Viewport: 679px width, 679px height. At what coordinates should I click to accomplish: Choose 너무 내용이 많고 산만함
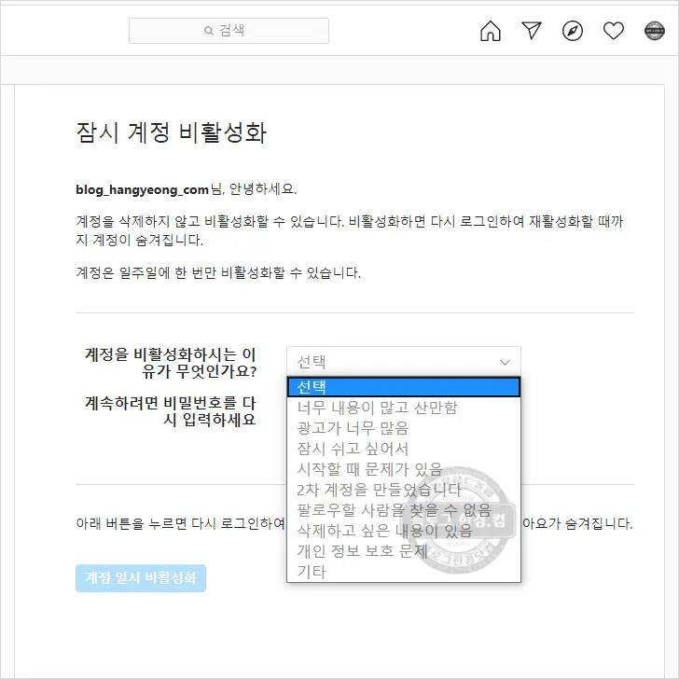(403, 408)
